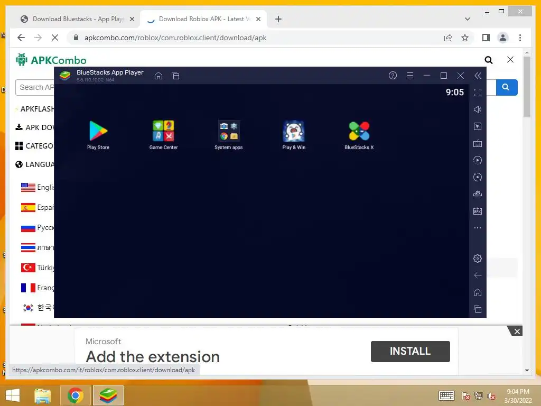Toggle Chrome side panel icon

coord(486,38)
